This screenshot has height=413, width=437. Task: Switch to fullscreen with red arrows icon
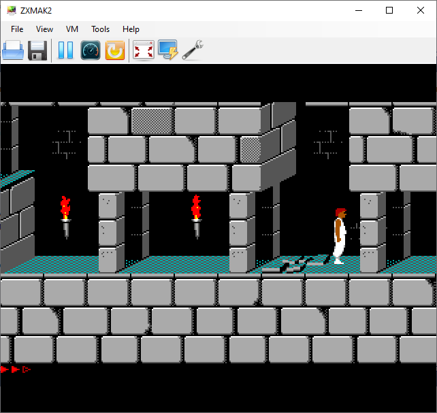point(144,50)
